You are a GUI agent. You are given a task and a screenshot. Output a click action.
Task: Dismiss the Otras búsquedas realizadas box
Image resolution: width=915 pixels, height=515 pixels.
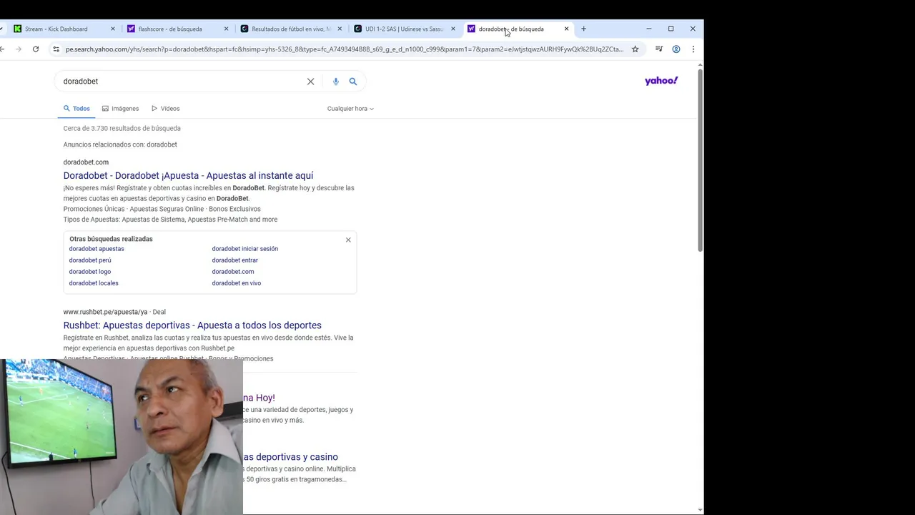[x=348, y=240]
